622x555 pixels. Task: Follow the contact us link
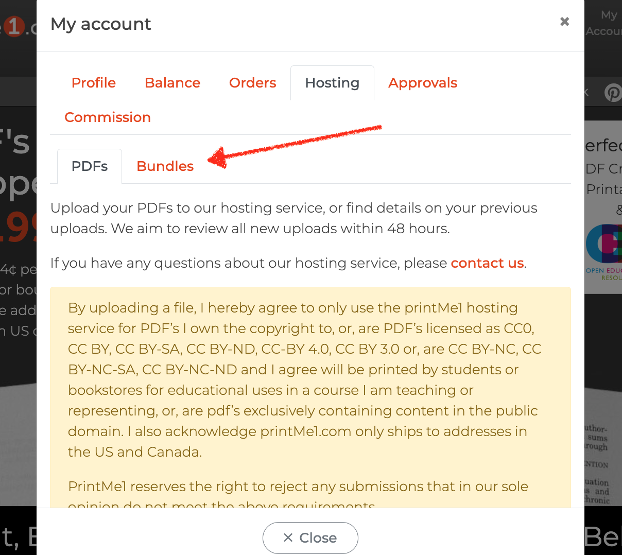click(487, 263)
